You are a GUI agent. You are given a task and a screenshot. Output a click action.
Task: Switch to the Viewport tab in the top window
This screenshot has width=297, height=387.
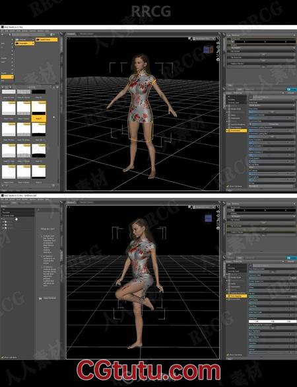71,34
